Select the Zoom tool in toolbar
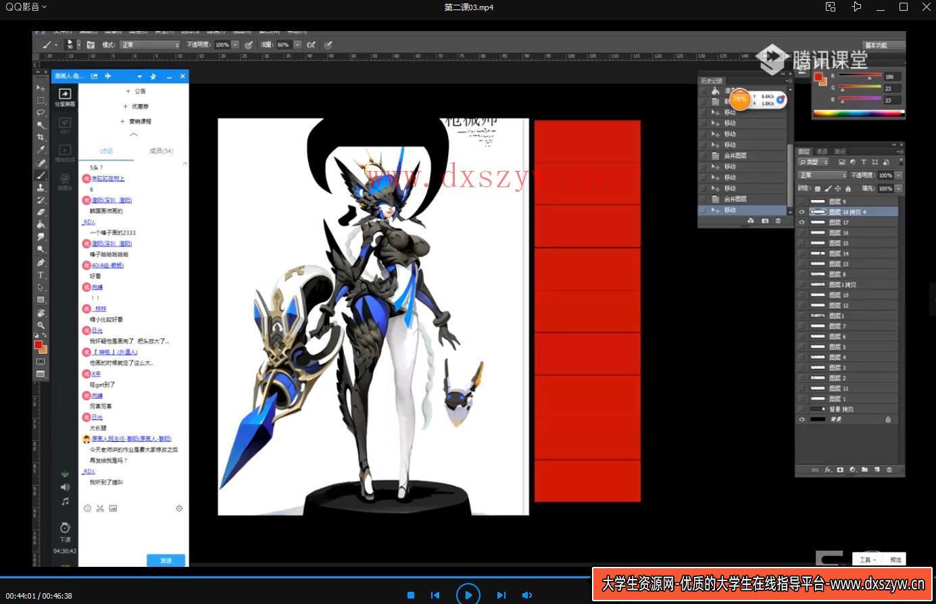The width and height of the screenshot is (936, 604). click(41, 325)
